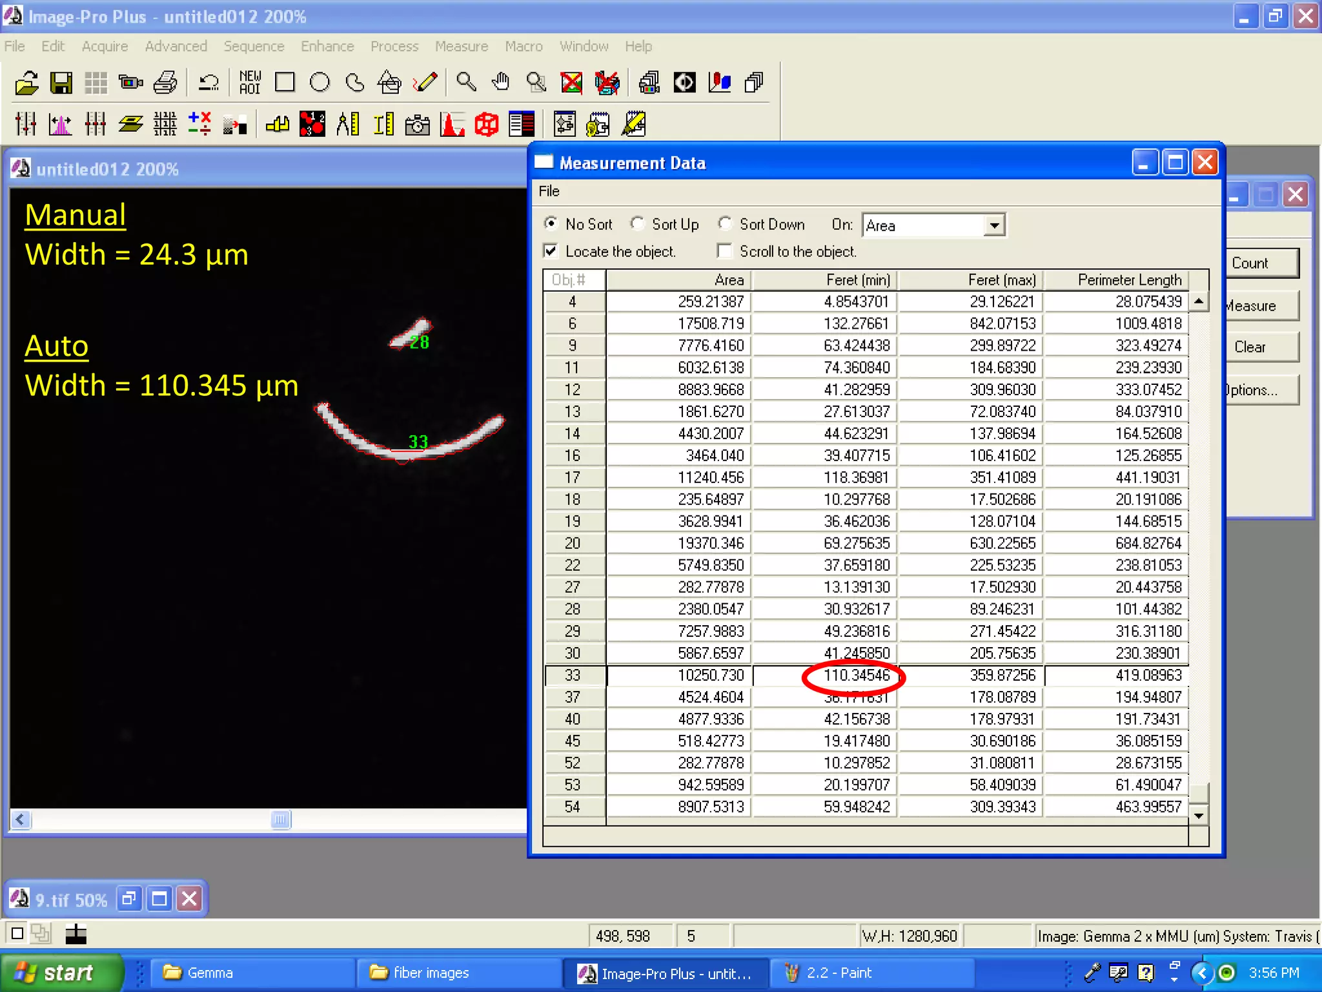
Task: Select the ellipse AOI tool
Action: click(x=320, y=83)
